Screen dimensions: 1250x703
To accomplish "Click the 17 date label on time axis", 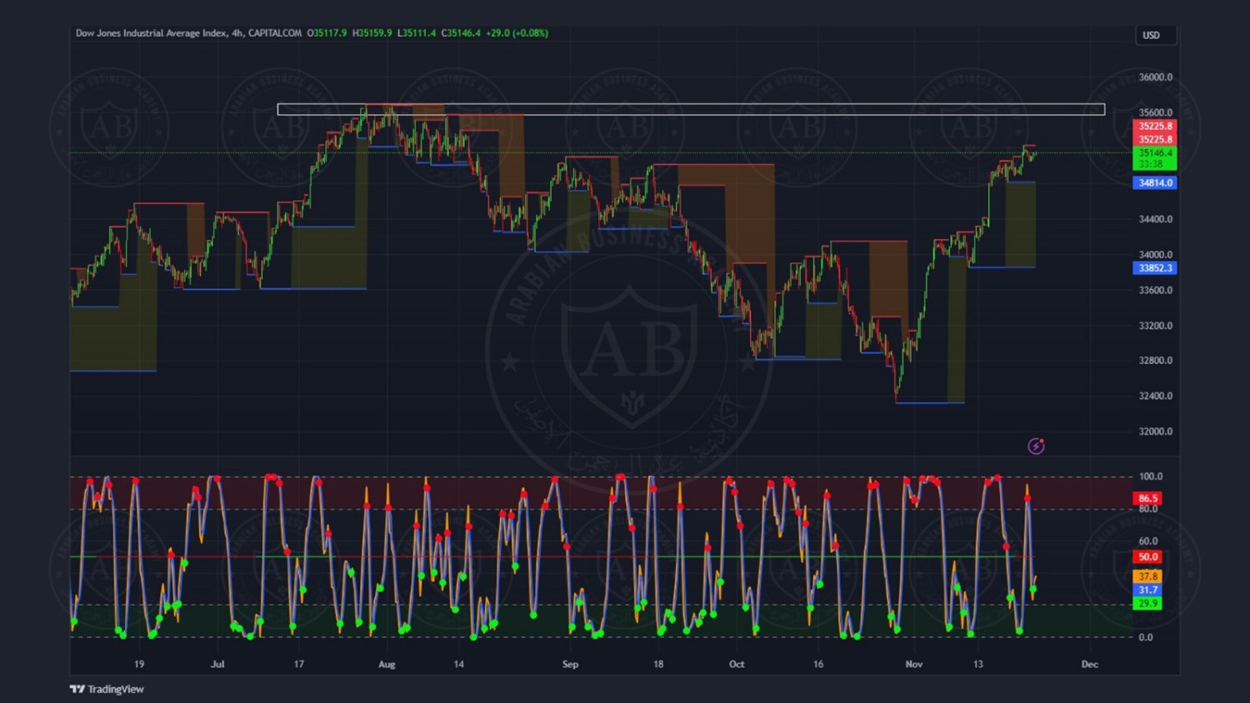I will click(298, 664).
